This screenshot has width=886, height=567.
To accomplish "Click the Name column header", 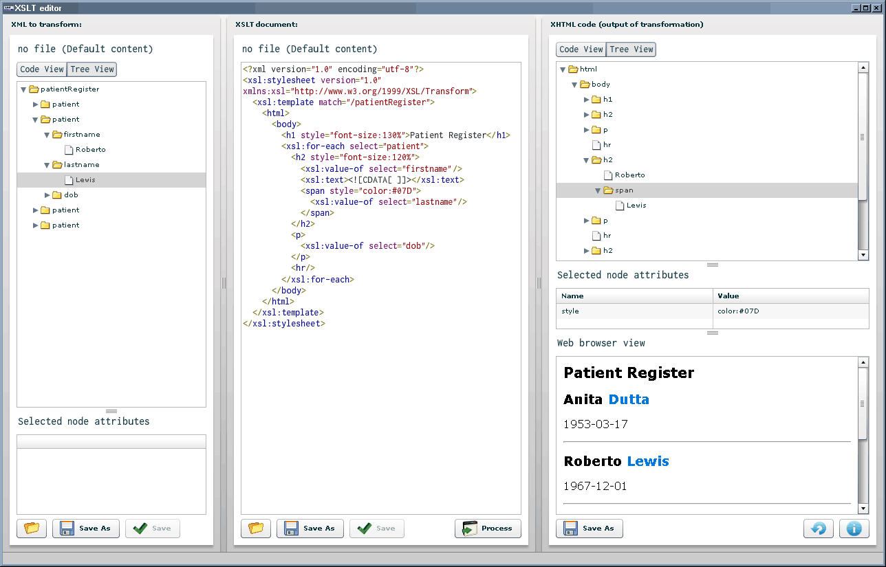I will pos(634,296).
